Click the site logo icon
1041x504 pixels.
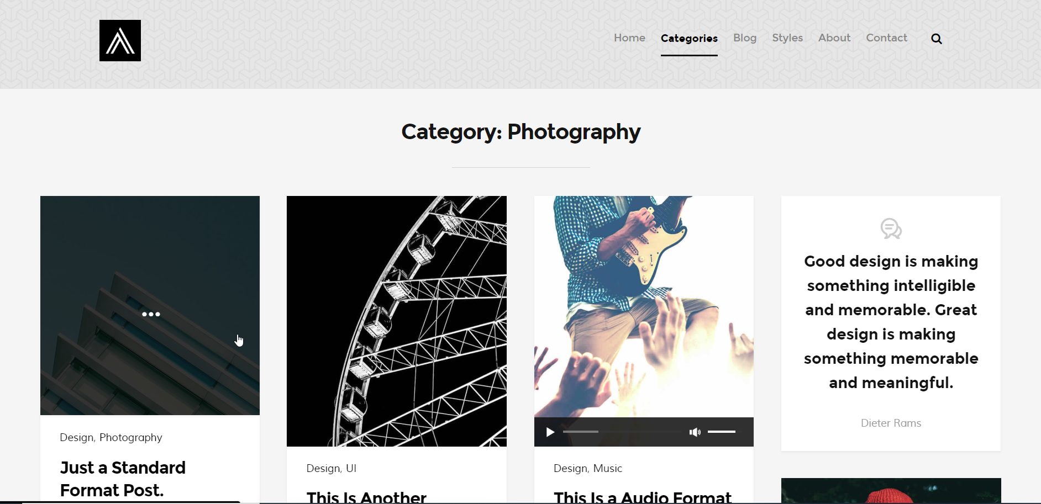coord(120,40)
